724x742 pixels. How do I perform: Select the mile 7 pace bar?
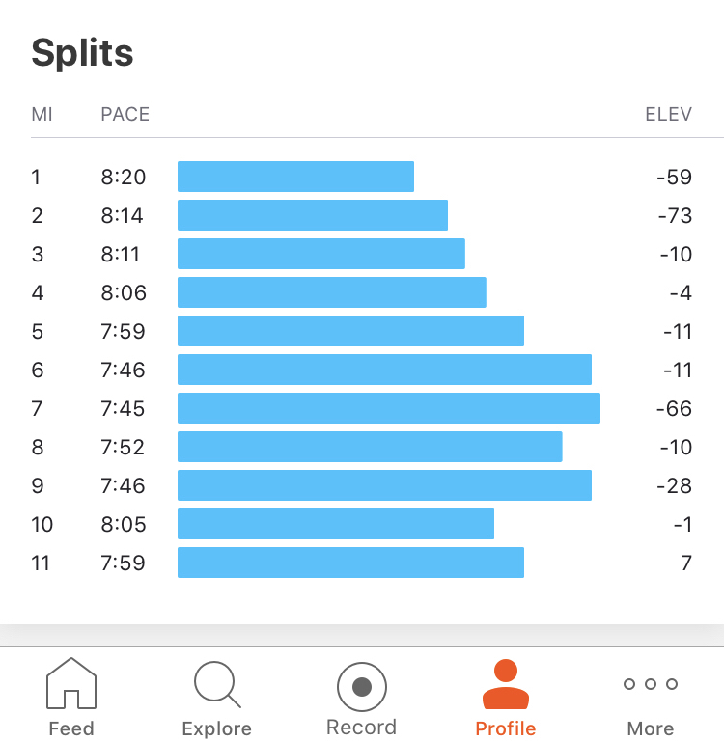click(x=388, y=408)
